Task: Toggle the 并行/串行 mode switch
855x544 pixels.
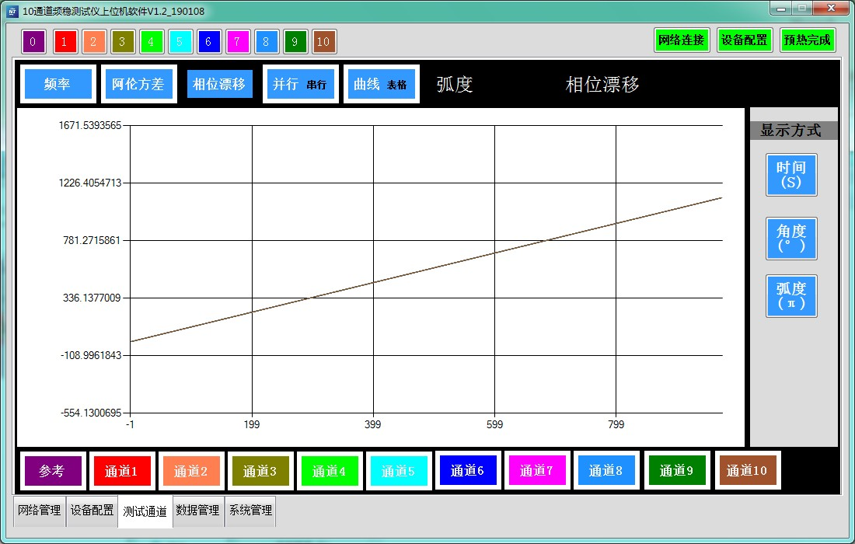Action: (x=300, y=84)
